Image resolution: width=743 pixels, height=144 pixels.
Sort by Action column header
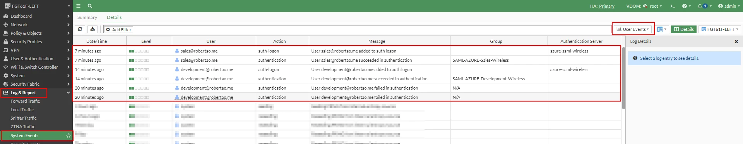(x=282, y=41)
